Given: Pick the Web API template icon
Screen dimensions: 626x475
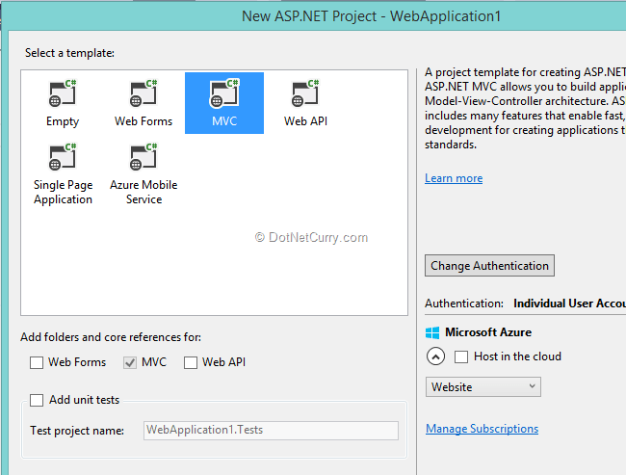Looking at the screenshot, I should pos(305,93).
